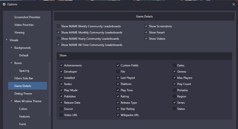Collapse the Main Window Theme node
The image size is (238, 129).
point(11,101)
